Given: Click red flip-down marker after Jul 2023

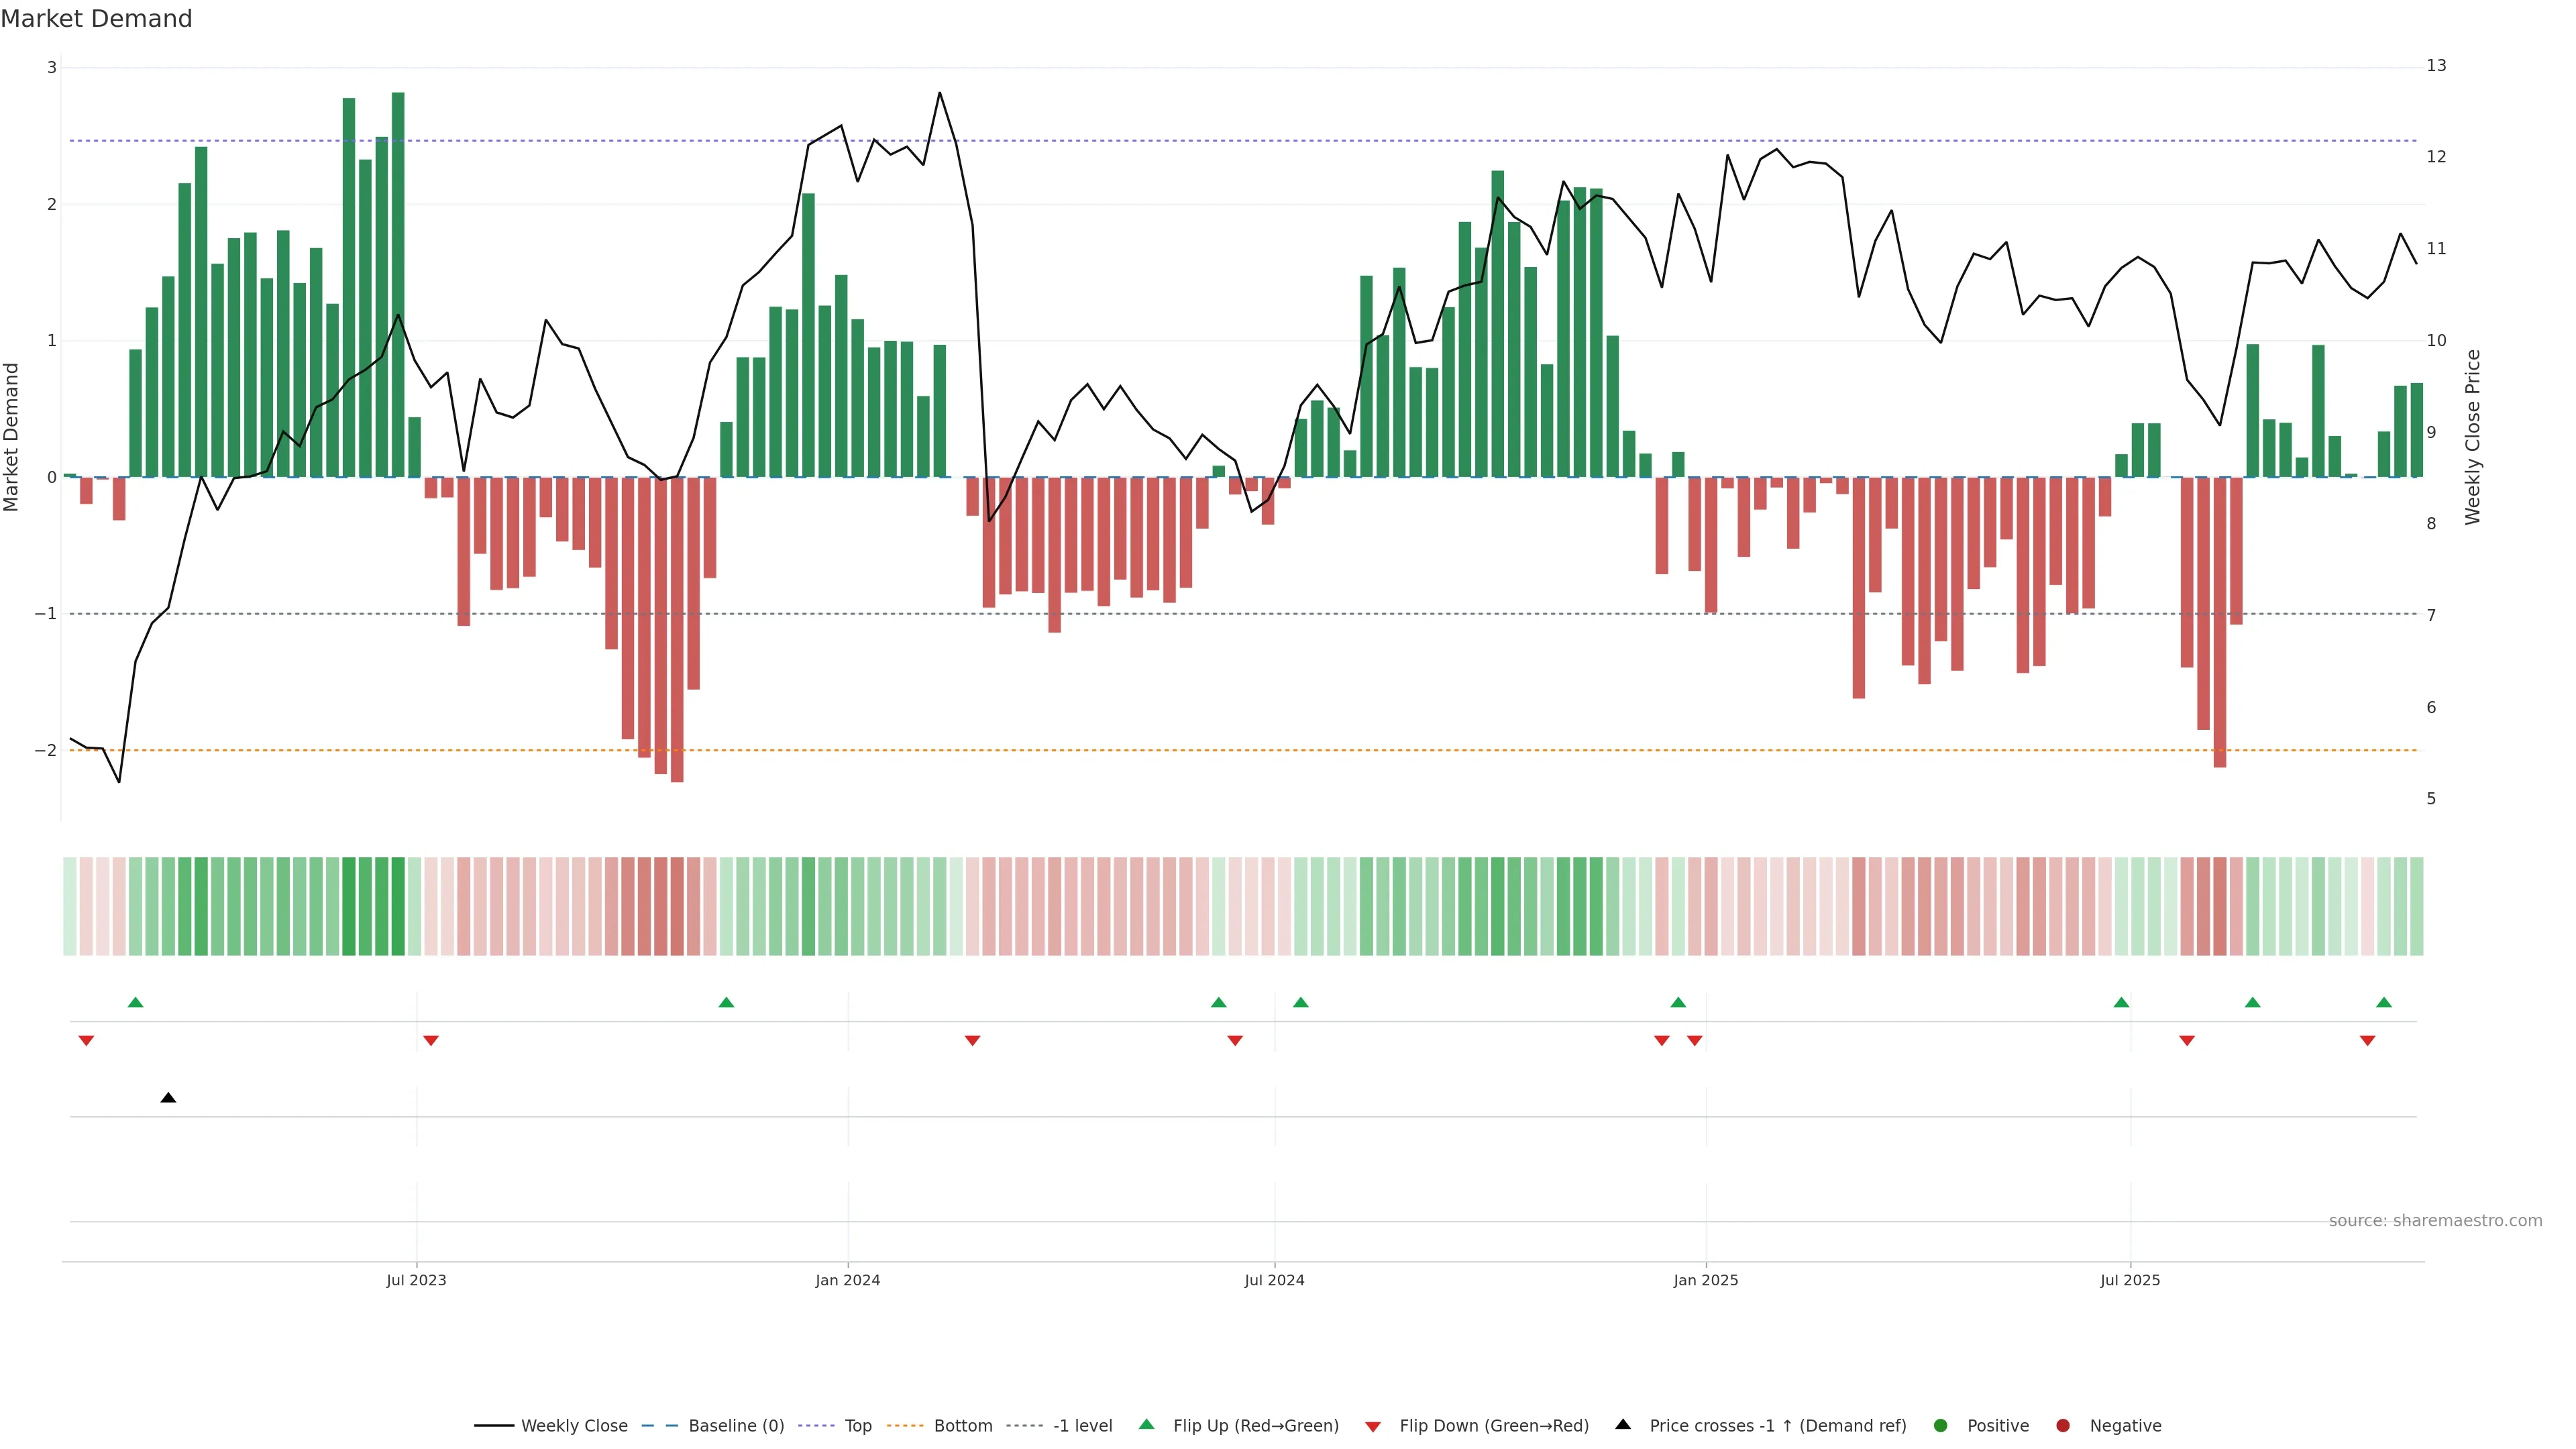Looking at the screenshot, I should coord(431,1041).
